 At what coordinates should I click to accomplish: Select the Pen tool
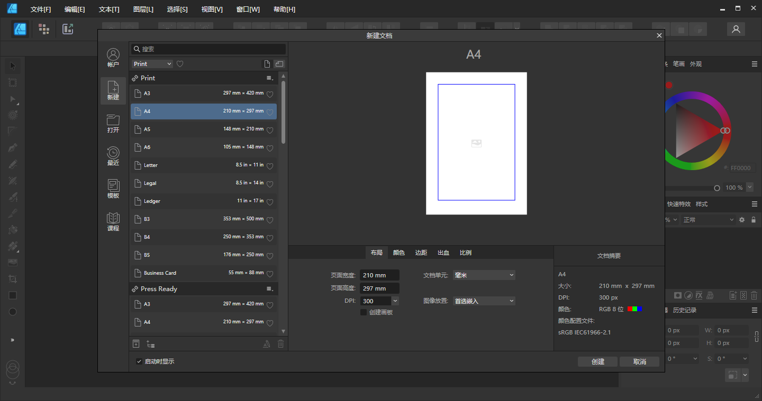click(13, 148)
